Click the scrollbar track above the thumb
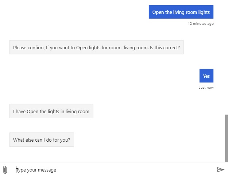Screen dimensions: 228x177 pyautogui.click(x=226, y=55)
